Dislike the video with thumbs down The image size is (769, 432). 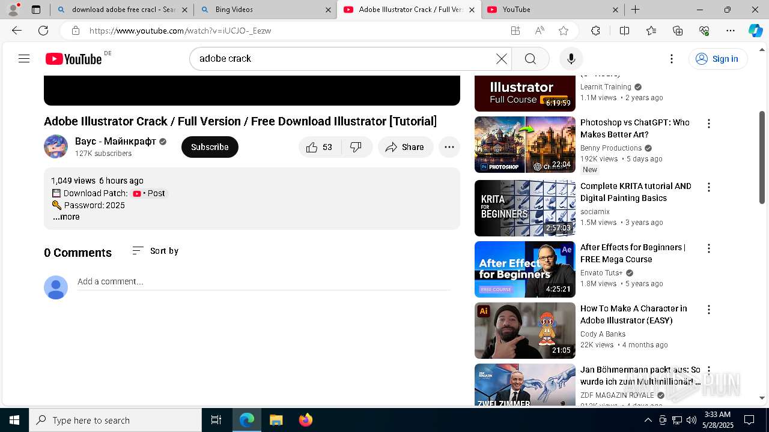pyautogui.click(x=356, y=147)
